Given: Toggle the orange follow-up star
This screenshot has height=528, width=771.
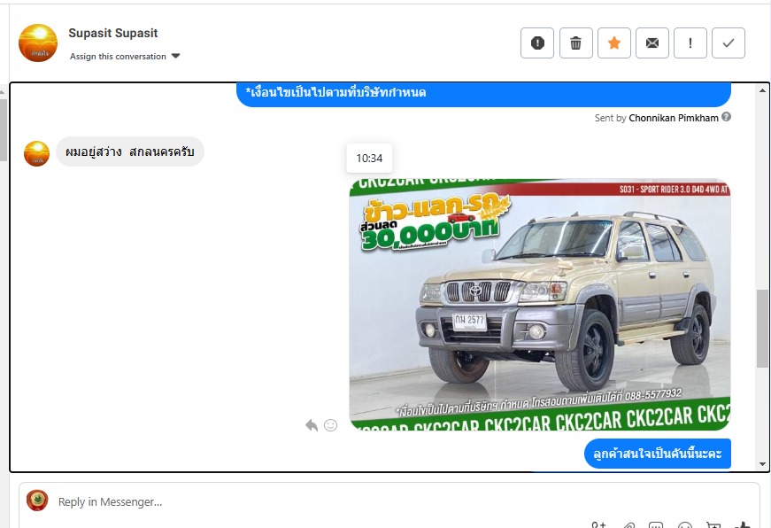Looking at the screenshot, I should coord(614,43).
